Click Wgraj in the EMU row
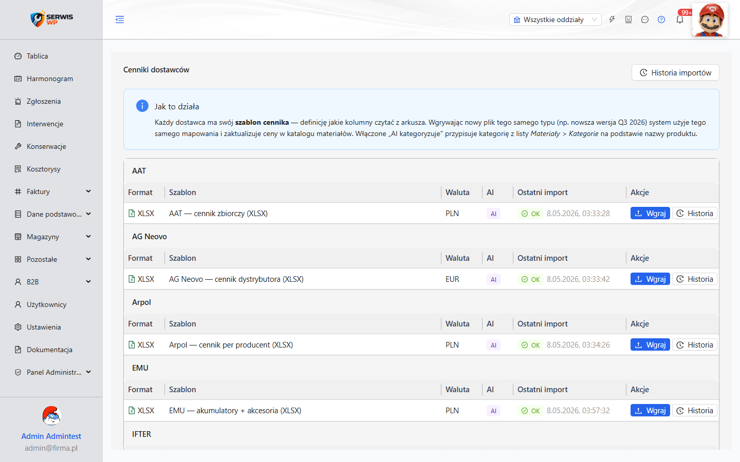Screen dimensions: 740x462 650,411
